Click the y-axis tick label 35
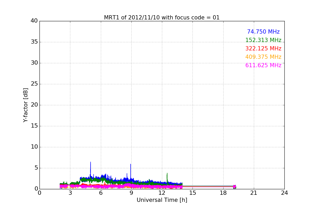This screenshot has height=210, width=316. 34,42
